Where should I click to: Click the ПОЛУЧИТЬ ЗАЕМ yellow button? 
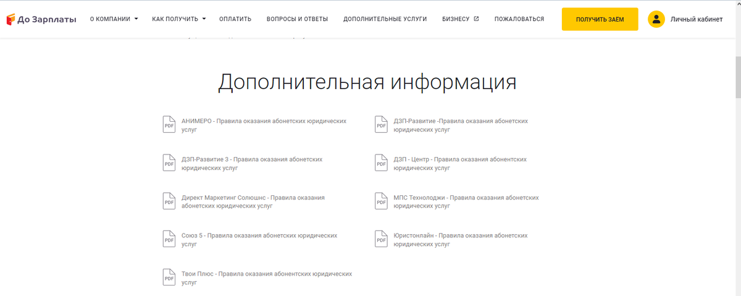[x=600, y=19]
